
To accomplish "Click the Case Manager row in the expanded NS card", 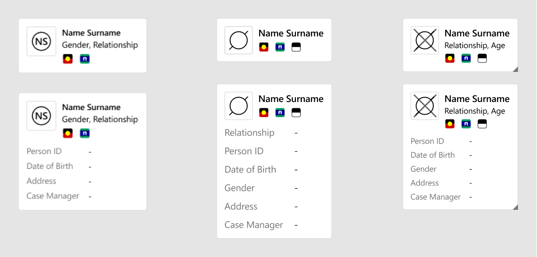I will click(53, 196).
